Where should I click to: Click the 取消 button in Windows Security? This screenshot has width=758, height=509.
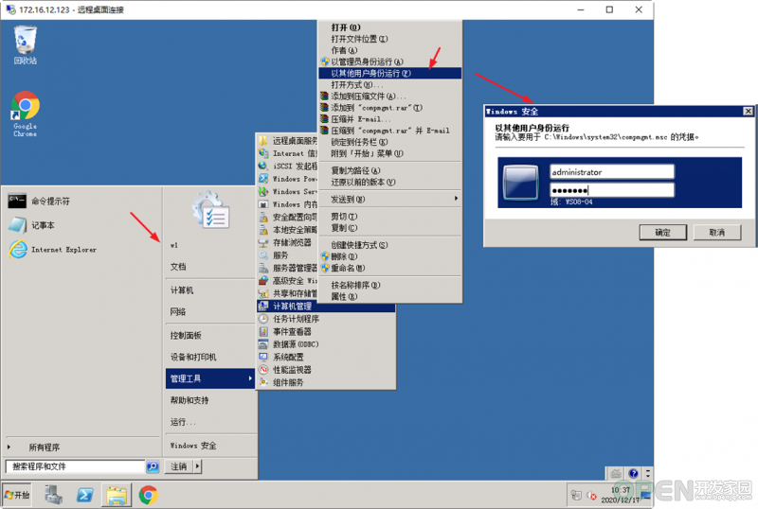click(717, 233)
